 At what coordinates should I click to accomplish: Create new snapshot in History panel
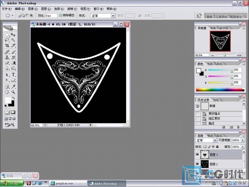tap(231, 127)
